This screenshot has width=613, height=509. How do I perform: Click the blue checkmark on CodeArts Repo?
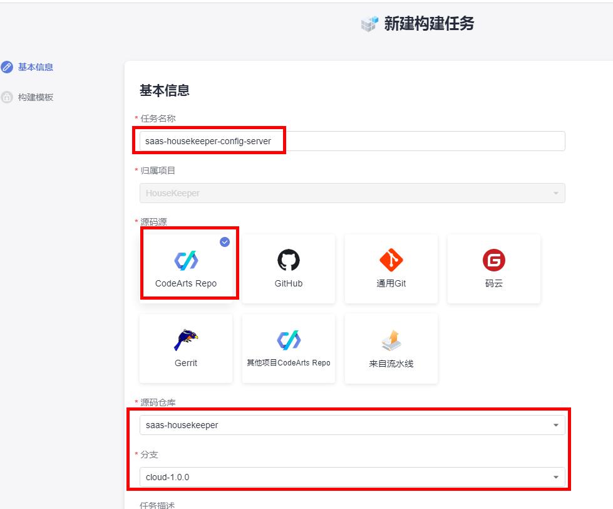point(224,242)
